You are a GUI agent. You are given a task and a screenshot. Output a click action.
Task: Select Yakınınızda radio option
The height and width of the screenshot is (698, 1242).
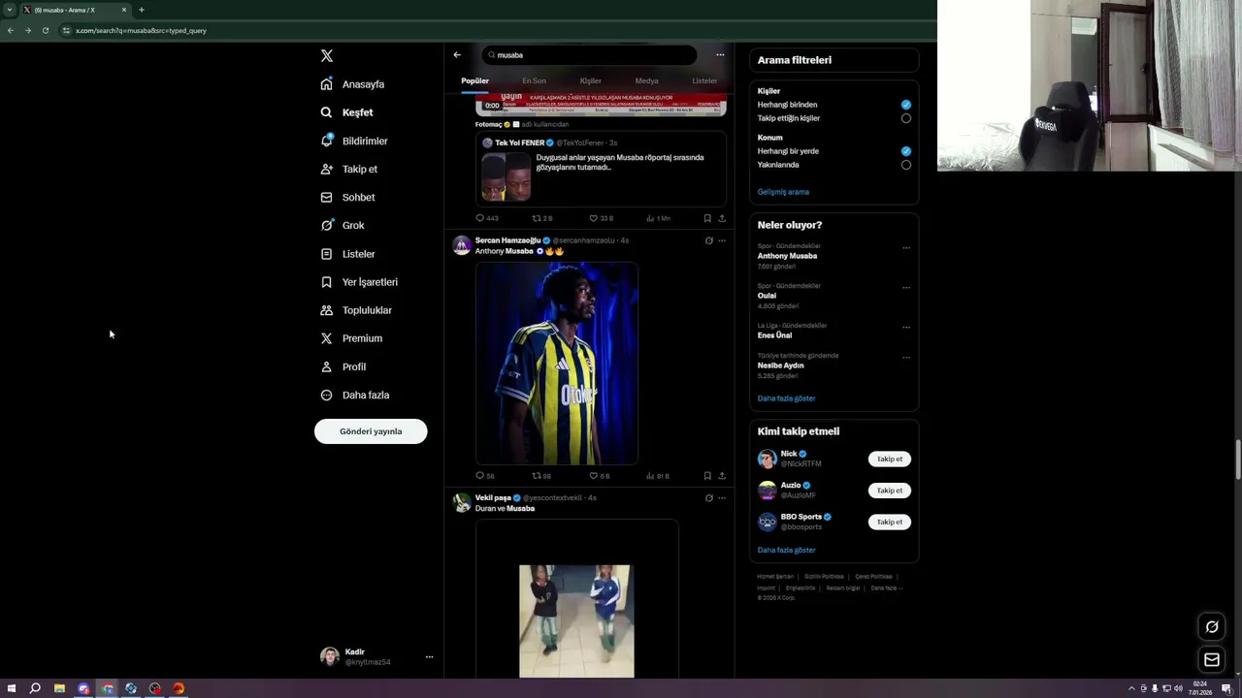click(x=906, y=165)
